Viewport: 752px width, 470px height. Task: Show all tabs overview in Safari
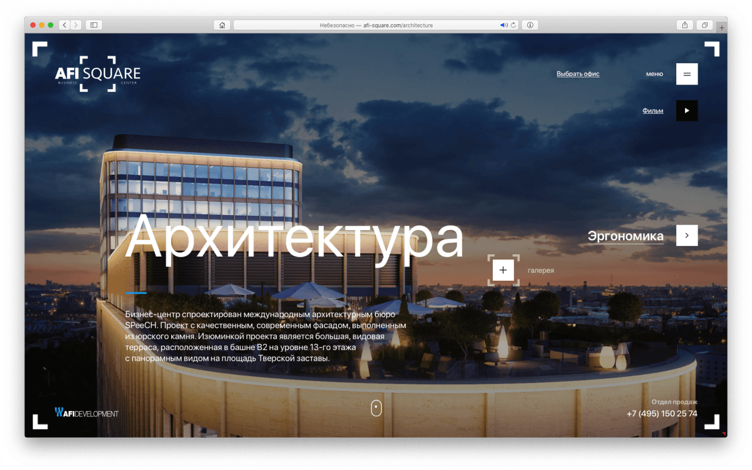[x=704, y=25]
